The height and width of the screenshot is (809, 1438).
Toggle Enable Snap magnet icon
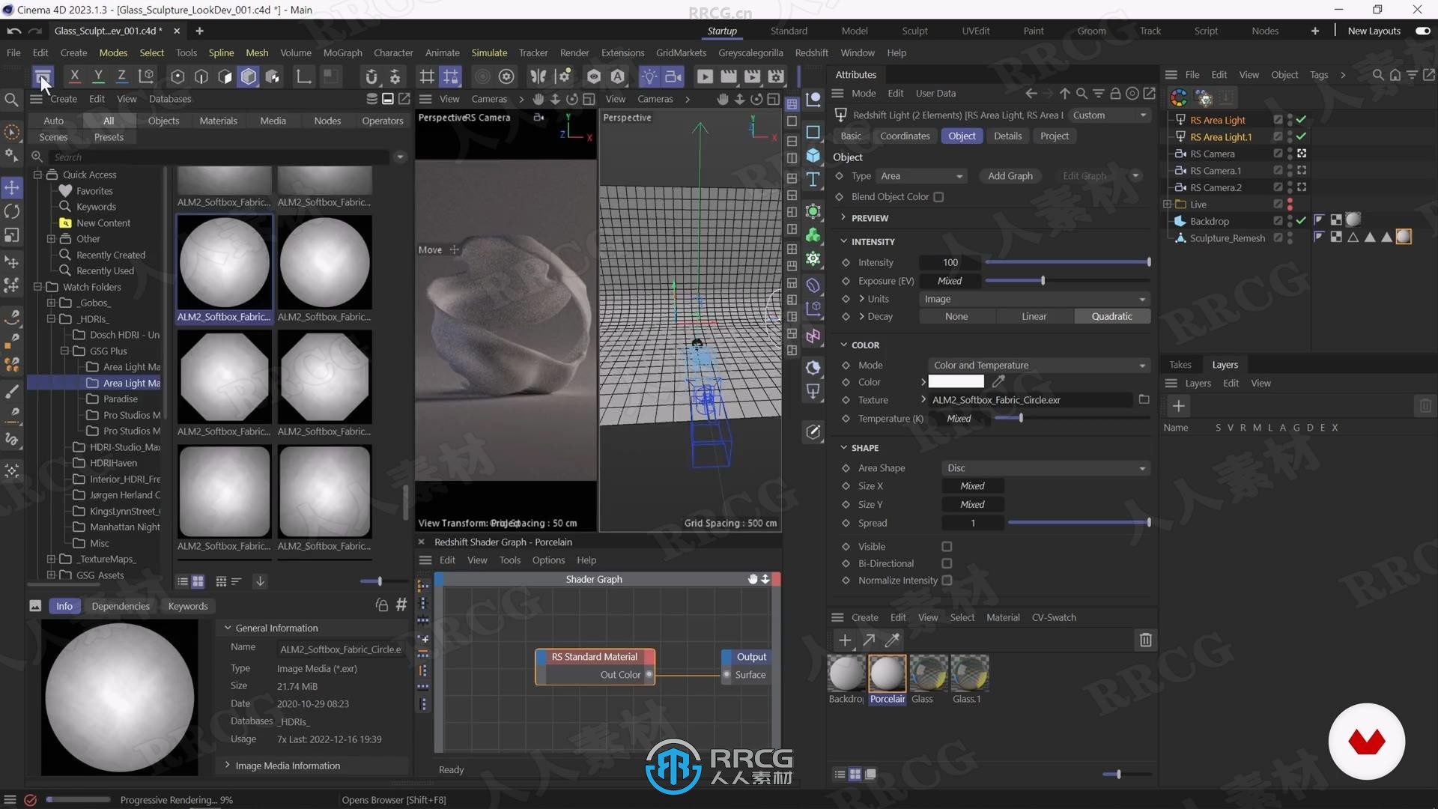(x=371, y=76)
